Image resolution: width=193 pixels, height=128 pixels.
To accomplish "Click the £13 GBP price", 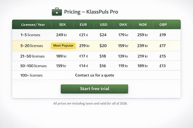I will point(163,66).
